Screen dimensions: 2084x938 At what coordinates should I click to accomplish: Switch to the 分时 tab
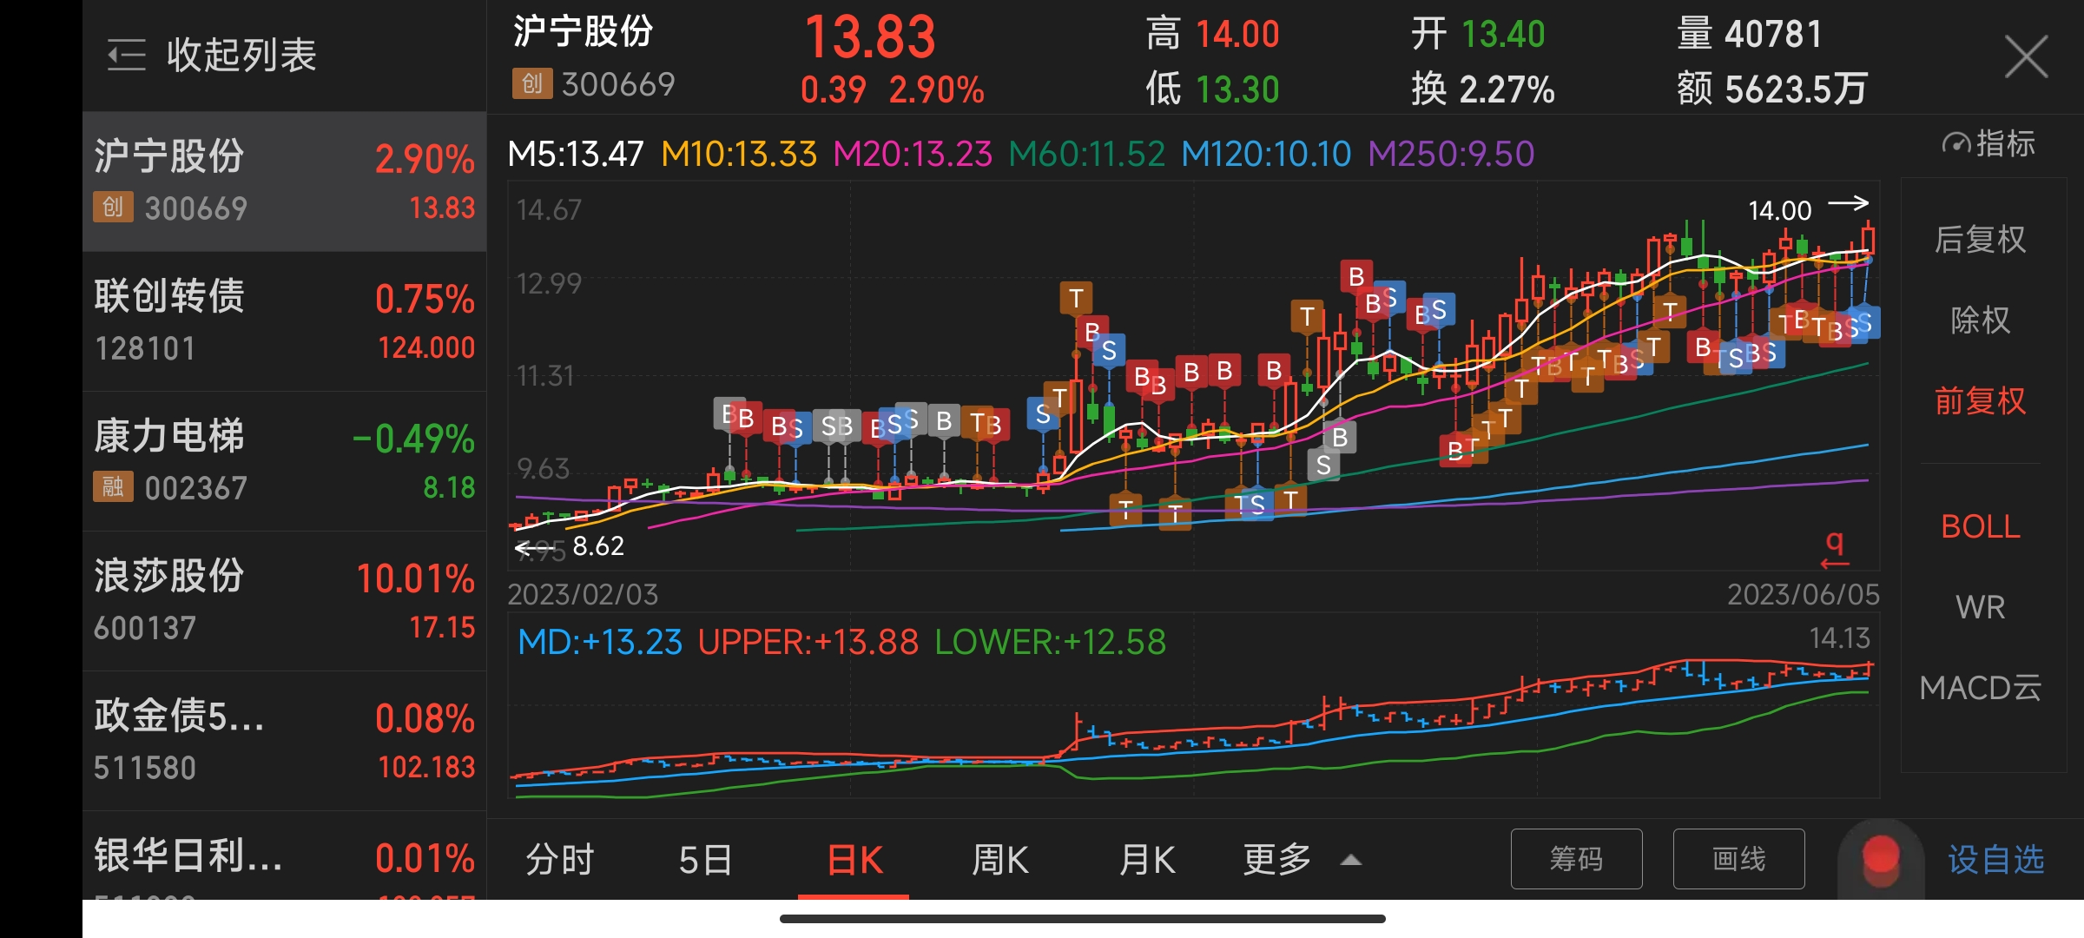(x=560, y=860)
